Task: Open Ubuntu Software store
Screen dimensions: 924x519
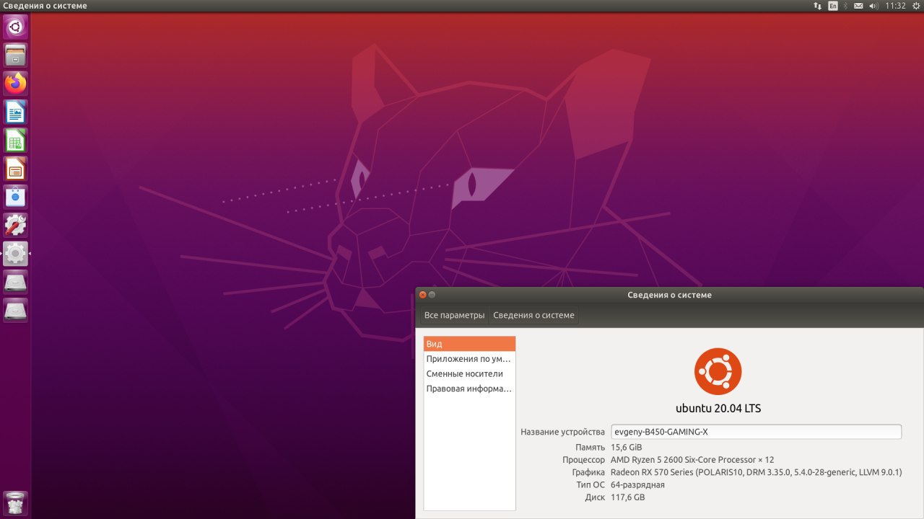Action: (15, 197)
